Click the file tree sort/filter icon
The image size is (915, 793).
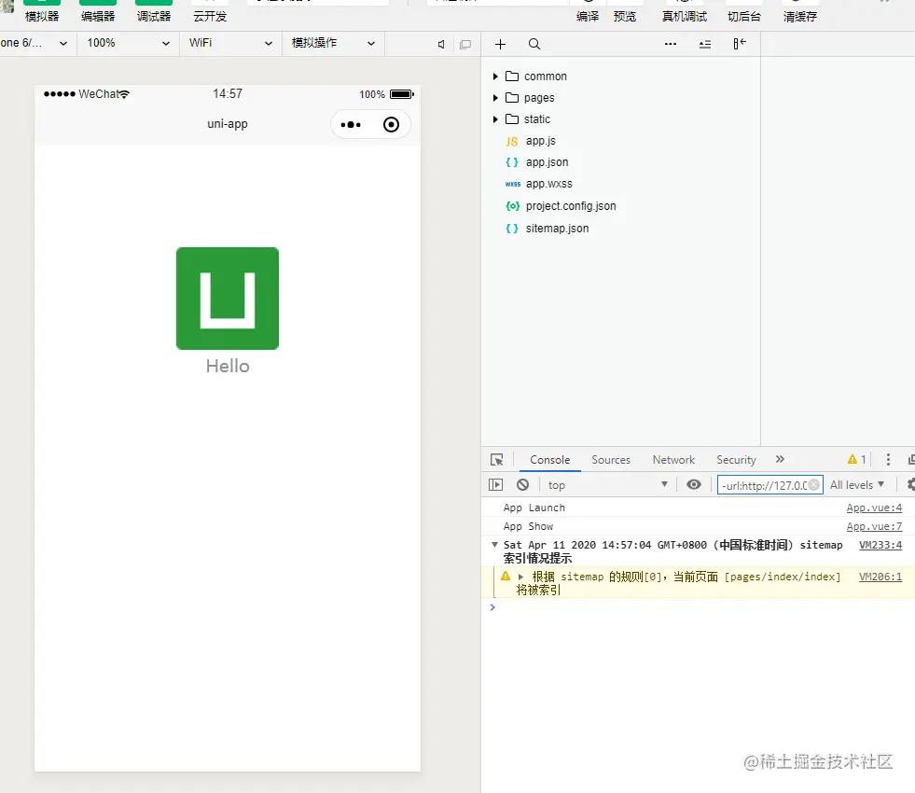click(705, 45)
